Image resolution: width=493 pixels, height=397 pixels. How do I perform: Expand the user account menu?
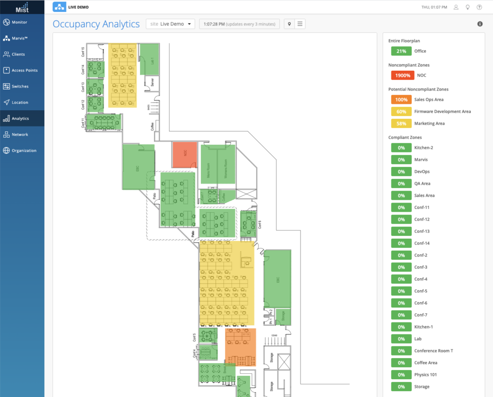(x=455, y=7)
